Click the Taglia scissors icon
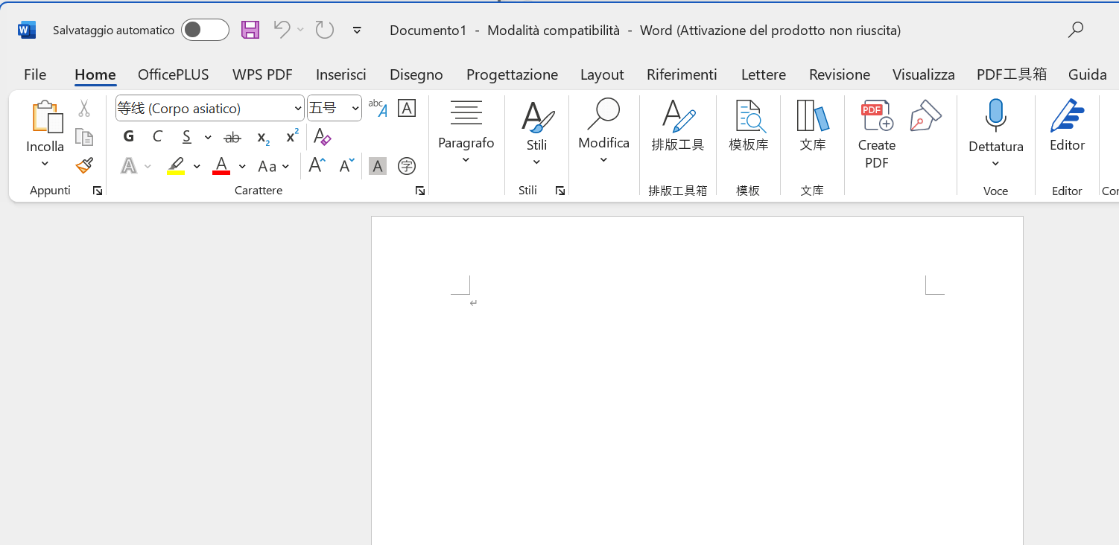 (x=84, y=108)
